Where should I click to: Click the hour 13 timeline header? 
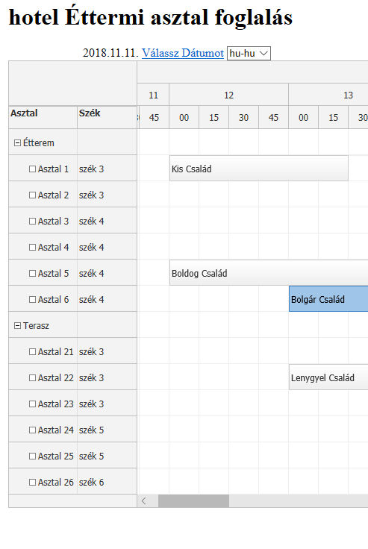328,95
